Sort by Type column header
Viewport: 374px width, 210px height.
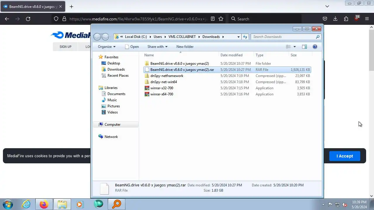coord(271,55)
